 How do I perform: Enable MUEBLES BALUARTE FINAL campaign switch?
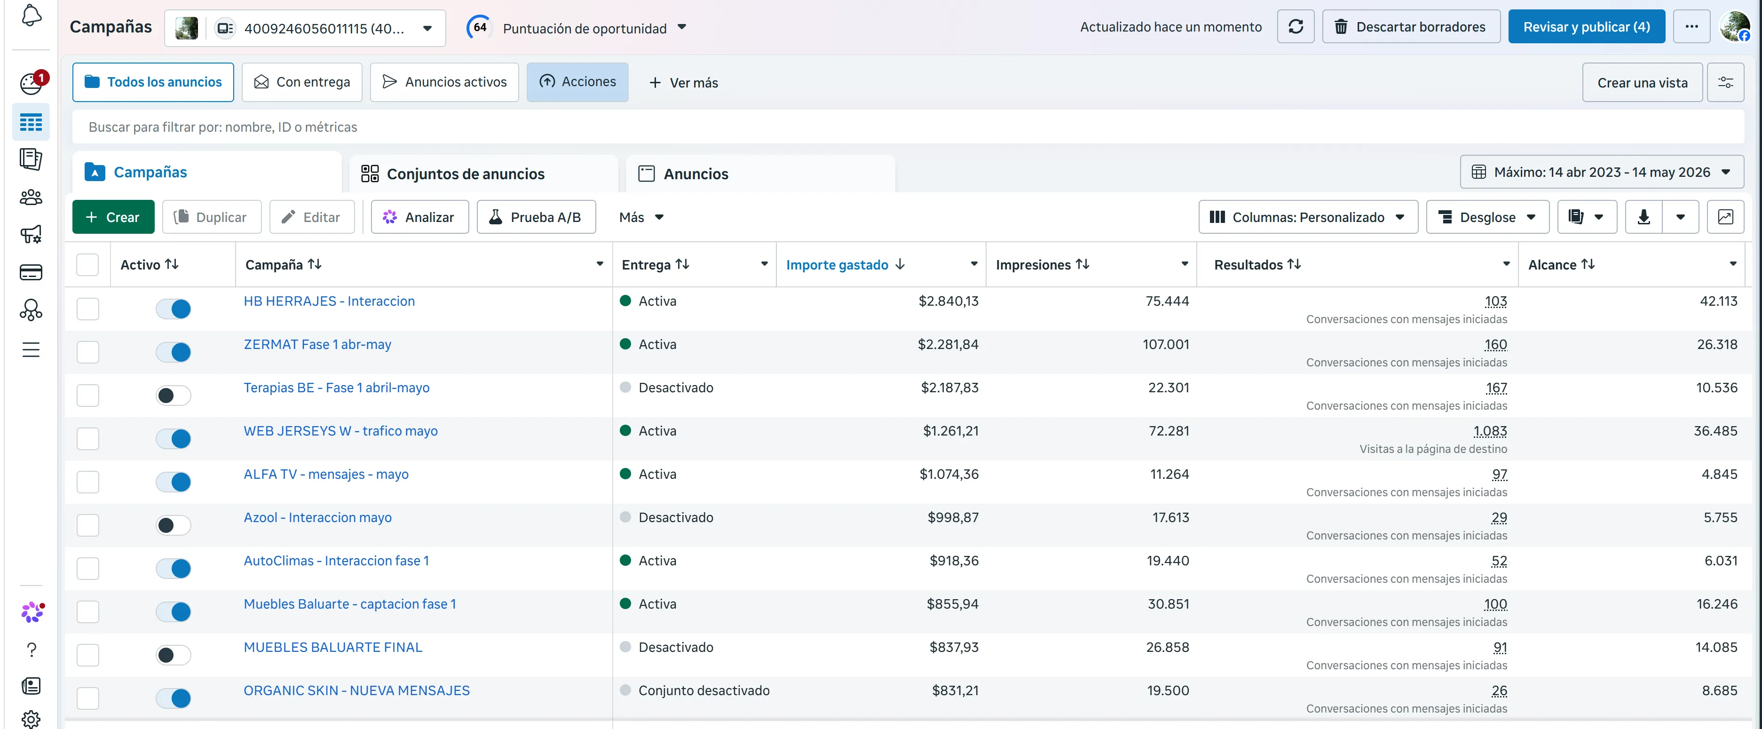(x=173, y=655)
